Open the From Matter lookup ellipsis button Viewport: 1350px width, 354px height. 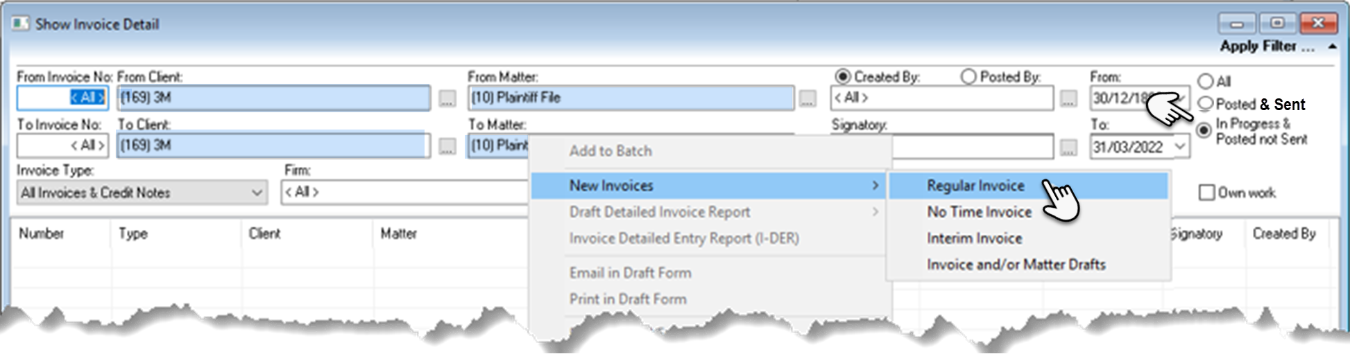[x=808, y=99]
